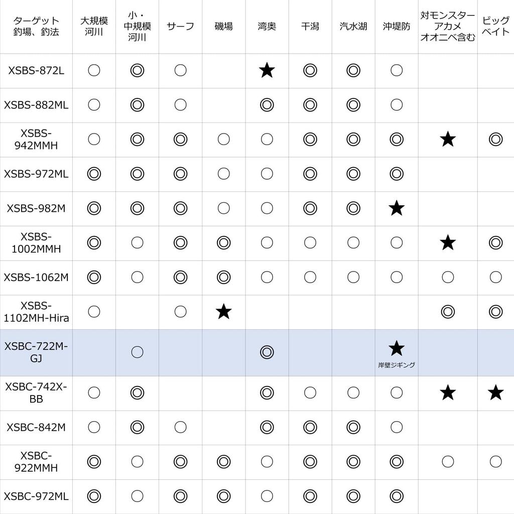This screenshot has height=514, width=514.
Task: Click the 汽水湖 column header
Action: click(353, 26)
